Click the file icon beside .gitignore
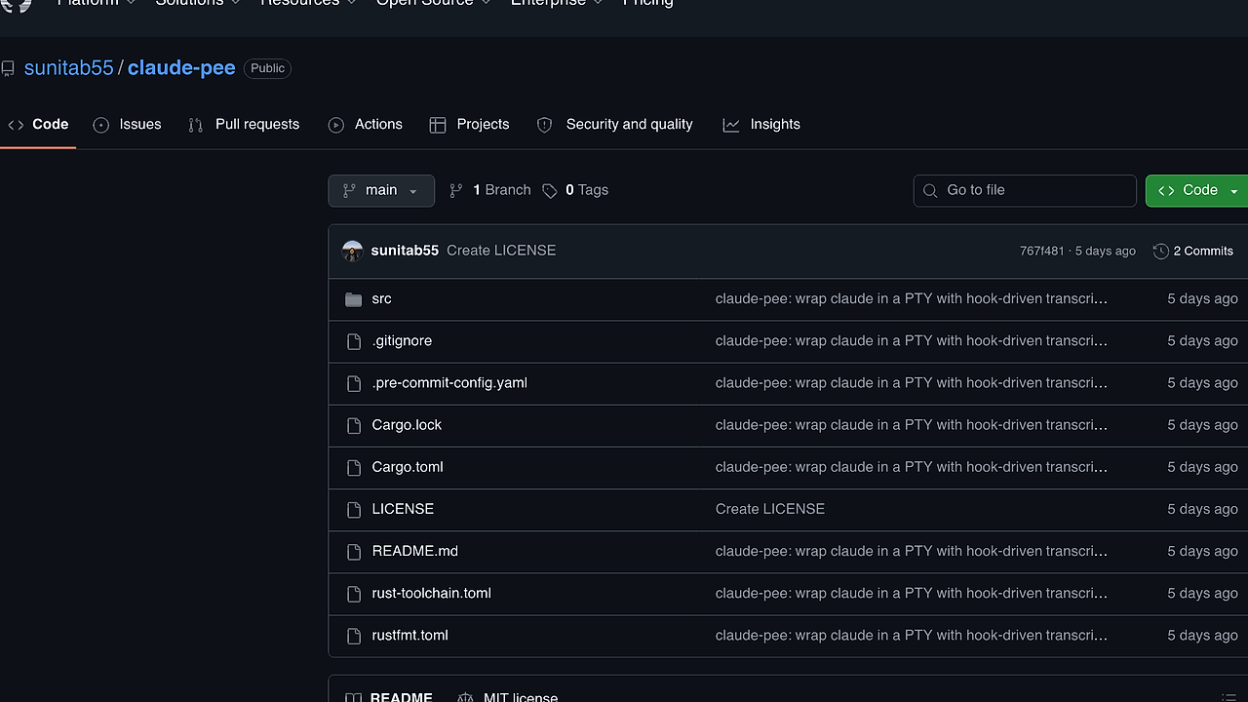The width and height of the screenshot is (1248, 702). [354, 341]
